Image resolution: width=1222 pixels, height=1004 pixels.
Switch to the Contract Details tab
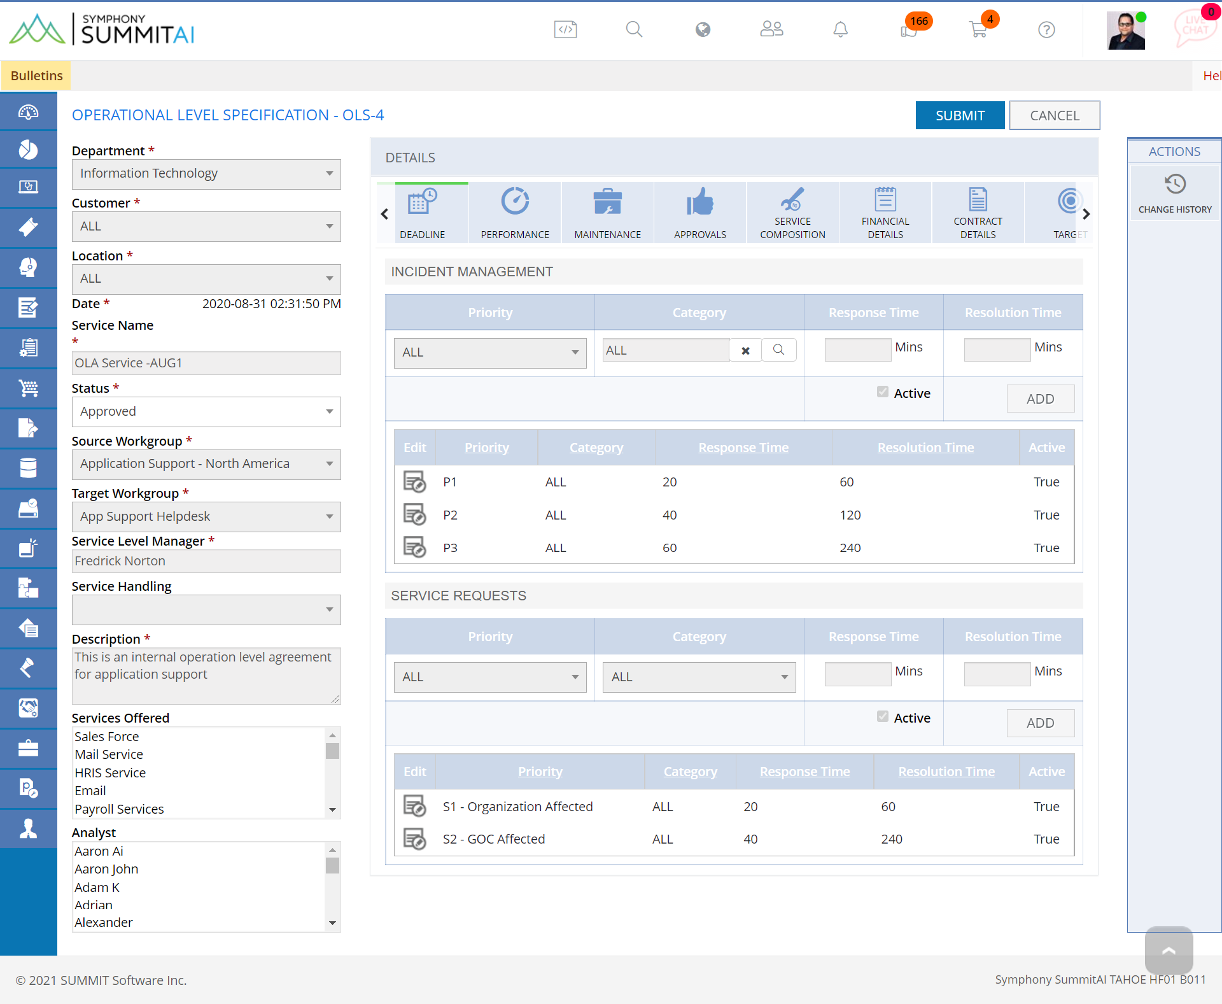click(x=978, y=213)
